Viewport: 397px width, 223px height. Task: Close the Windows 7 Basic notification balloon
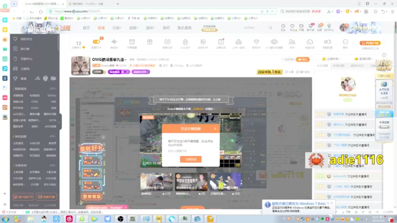331,203
